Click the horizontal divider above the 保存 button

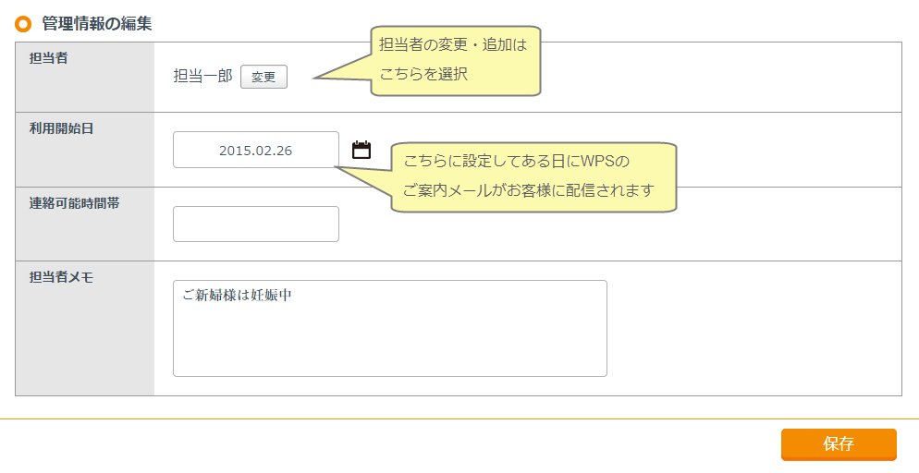pyautogui.click(x=459, y=418)
